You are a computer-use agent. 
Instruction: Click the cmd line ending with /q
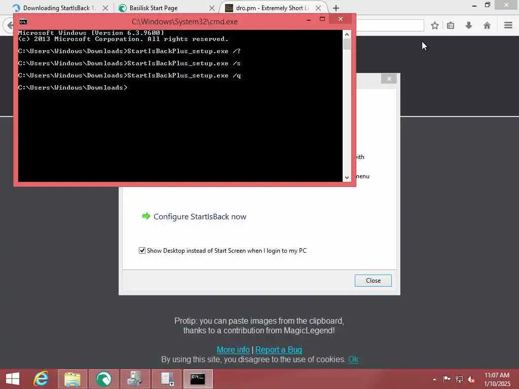[129, 75]
